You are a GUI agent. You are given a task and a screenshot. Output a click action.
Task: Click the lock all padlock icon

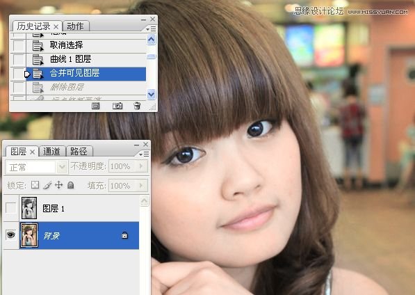tap(70, 185)
